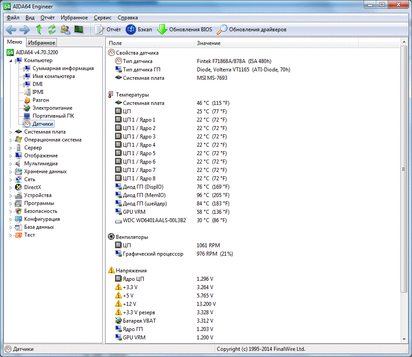
Task: Select Разгон overclock tree item
Action: click(41, 100)
